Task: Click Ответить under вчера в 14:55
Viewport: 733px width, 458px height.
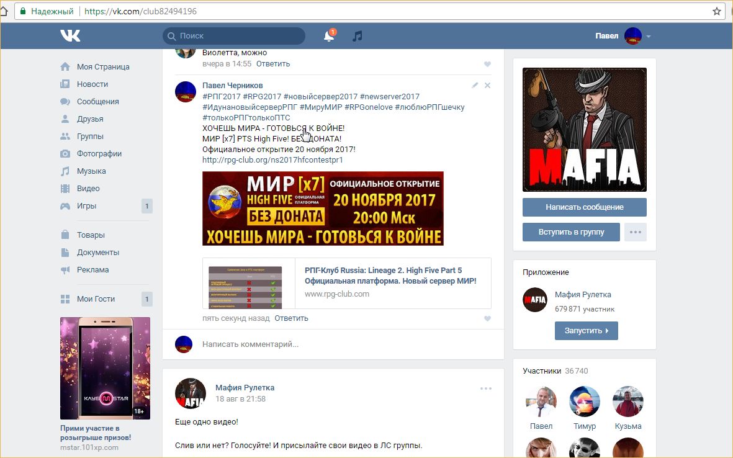Action: (273, 63)
